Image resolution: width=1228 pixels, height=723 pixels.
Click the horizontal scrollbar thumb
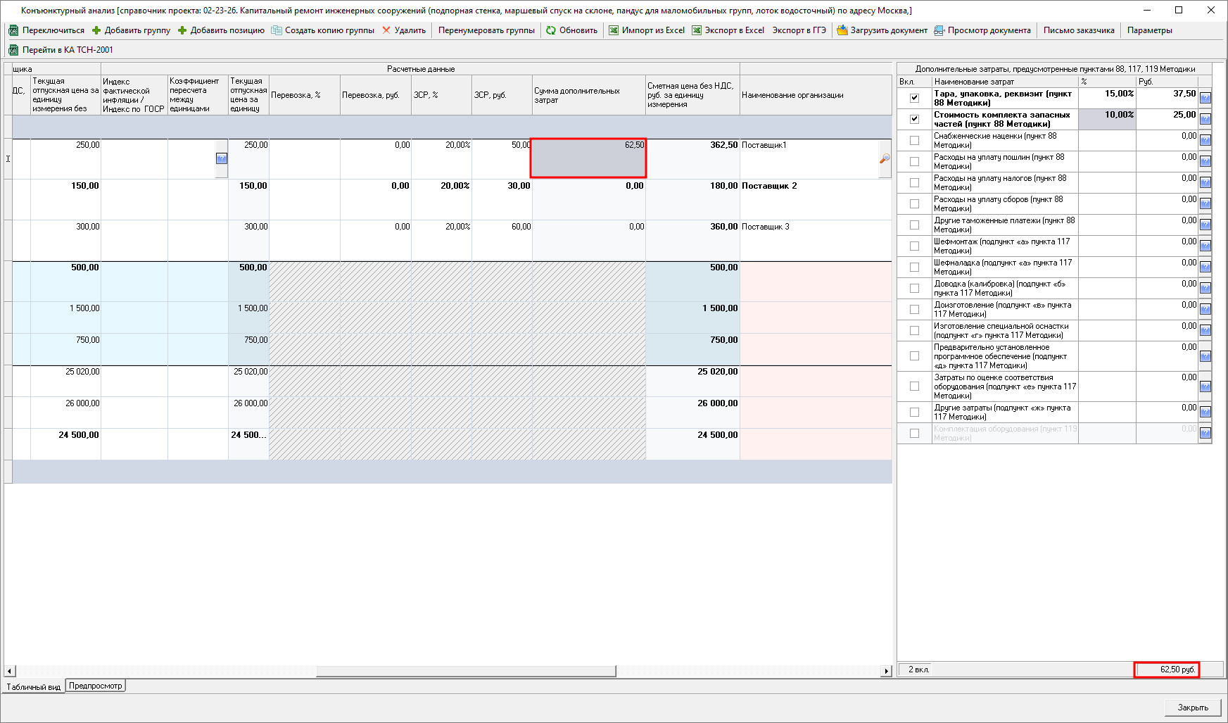[x=465, y=671]
